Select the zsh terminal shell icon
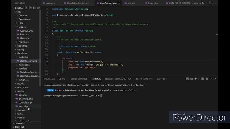The width and height of the screenshot is (230, 129). pos(187,79)
